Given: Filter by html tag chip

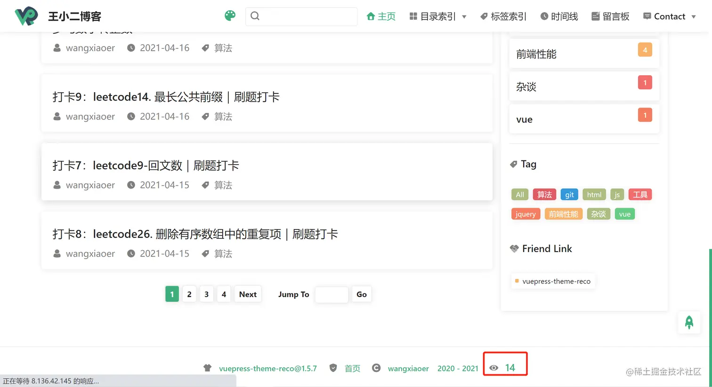Looking at the screenshot, I should (x=594, y=195).
